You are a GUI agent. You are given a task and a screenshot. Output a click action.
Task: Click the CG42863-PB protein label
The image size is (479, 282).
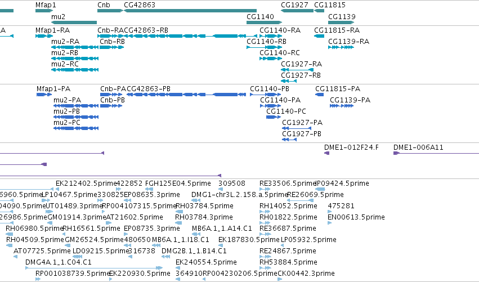(x=149, y=89)
